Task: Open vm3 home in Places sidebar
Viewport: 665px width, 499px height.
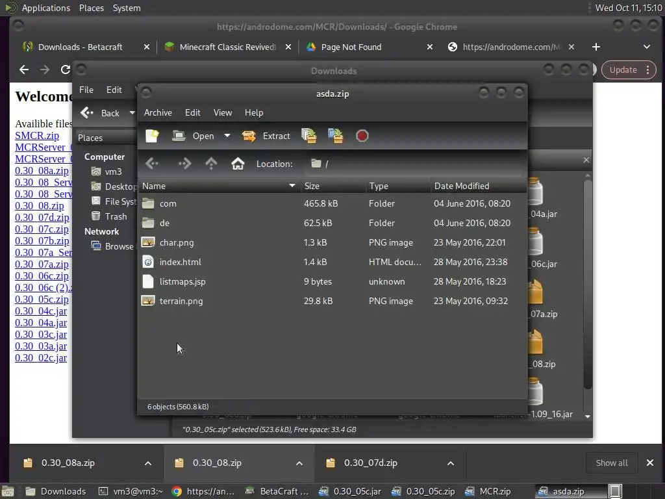Action: click(x=107, y=172)
